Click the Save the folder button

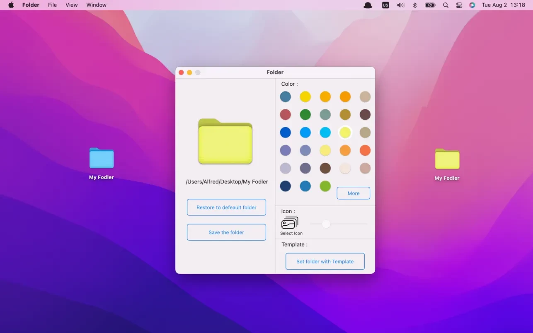pos(226,232)
